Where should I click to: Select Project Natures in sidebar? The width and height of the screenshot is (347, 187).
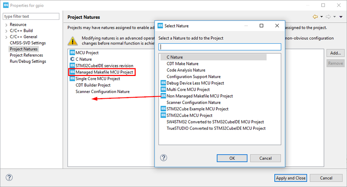click(x=24, y=49)
